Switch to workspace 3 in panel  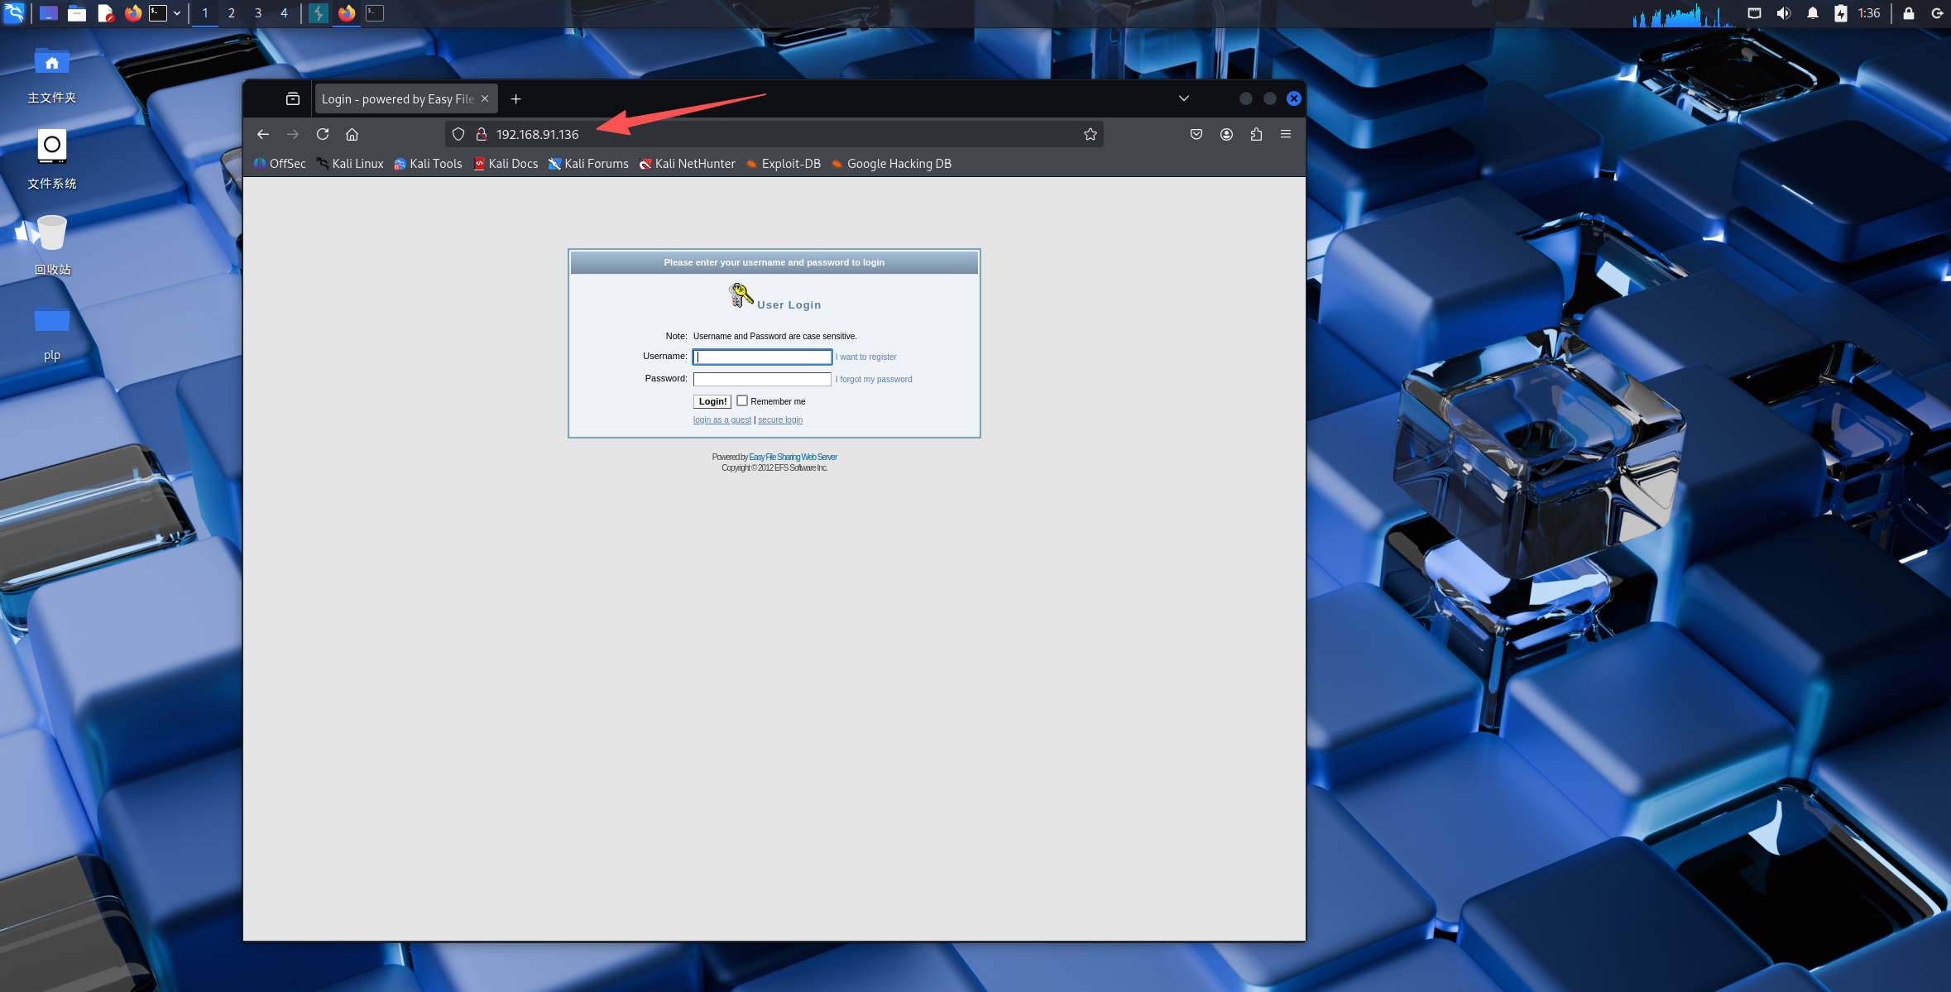[258, 13]
